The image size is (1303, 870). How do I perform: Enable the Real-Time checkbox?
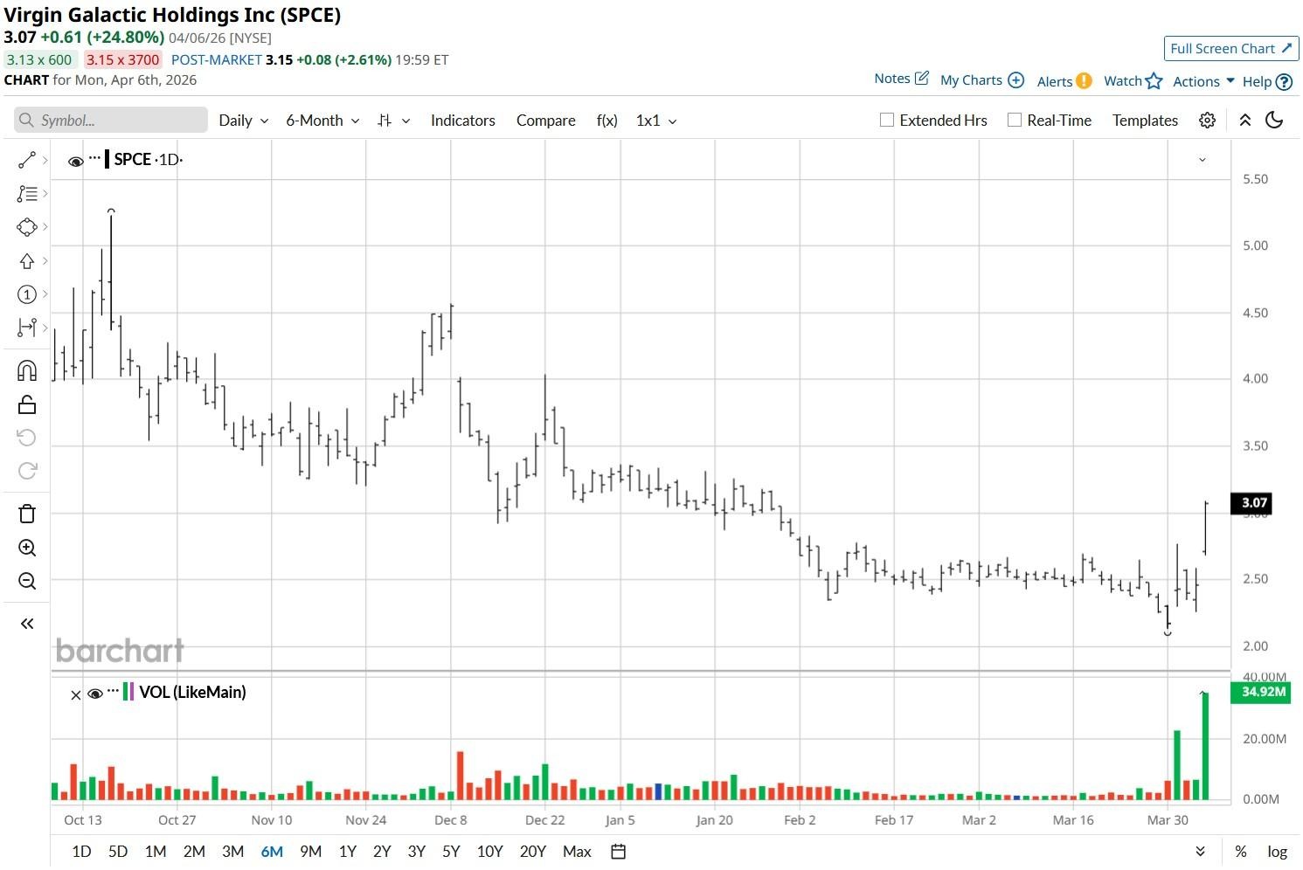point(1015,121)
